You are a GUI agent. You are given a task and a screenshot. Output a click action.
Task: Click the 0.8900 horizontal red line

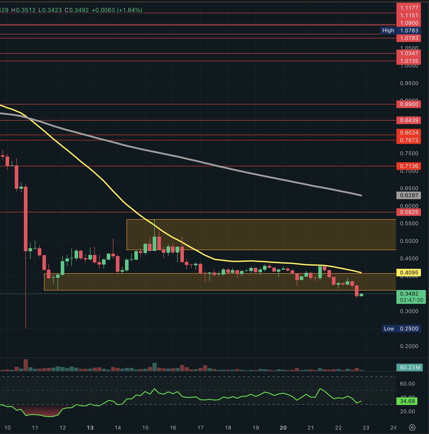tap(198, 104)
